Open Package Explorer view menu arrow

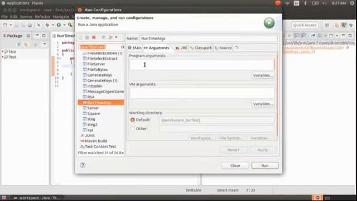click(45, 44)
